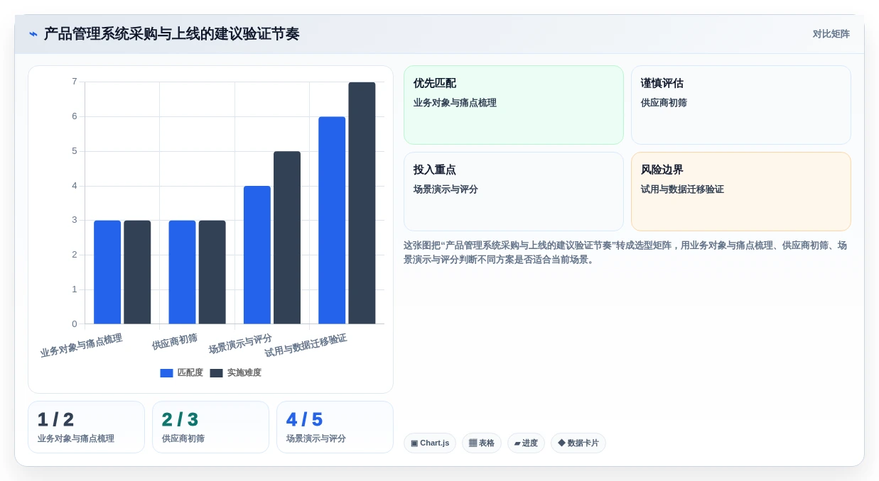The height and width of the screenshot is (481, 879).
Task: Click the 对比矩阵 label in the header
Action: [x=831, y=34]
